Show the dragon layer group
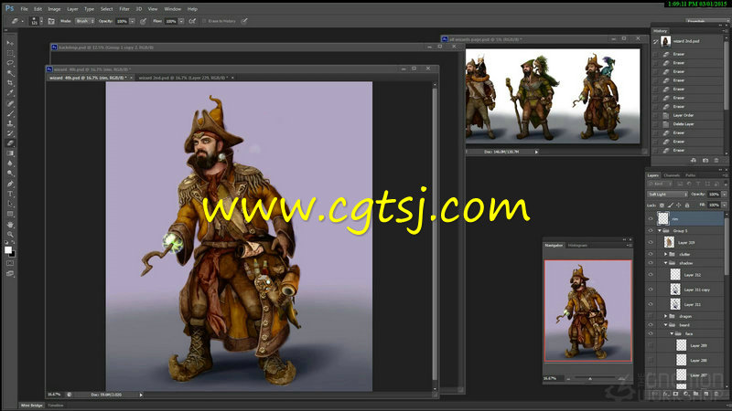 (651, 316)
